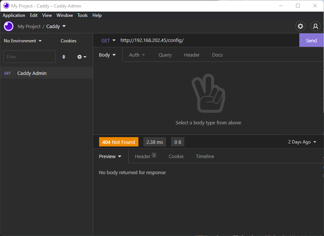Click the sort order arrows icon
The height and width of the screenshot is (236, 324).
pyautogui.click(x=64, y=57)
